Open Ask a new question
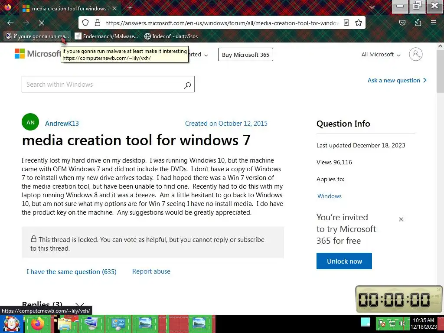Viewport: 444px width, 333px height. point(397,80)
